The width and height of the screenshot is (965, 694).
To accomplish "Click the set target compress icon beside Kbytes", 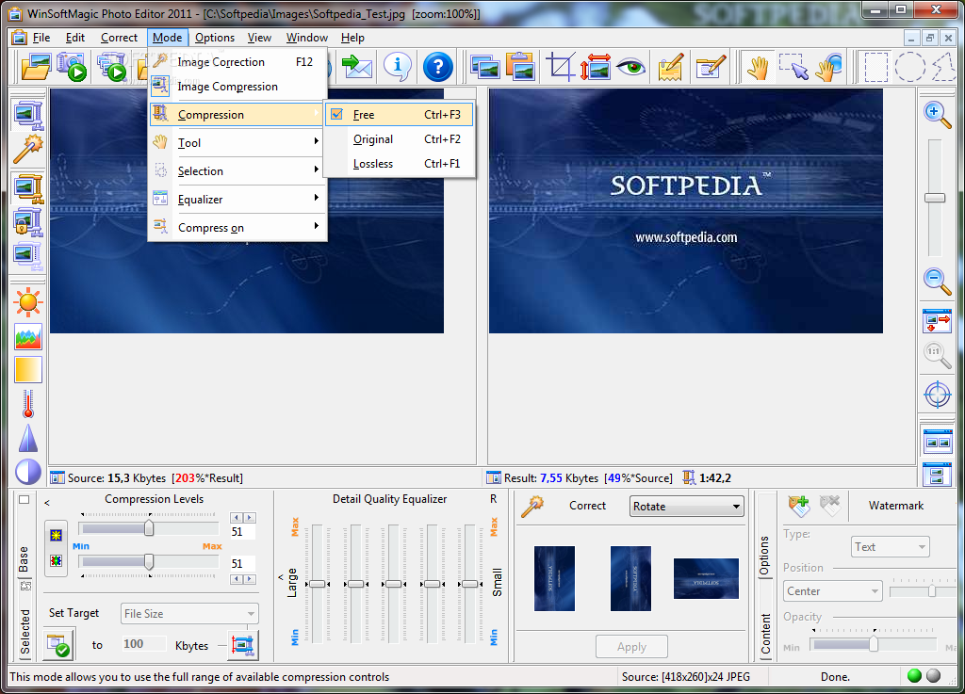I will pos(242,645).
